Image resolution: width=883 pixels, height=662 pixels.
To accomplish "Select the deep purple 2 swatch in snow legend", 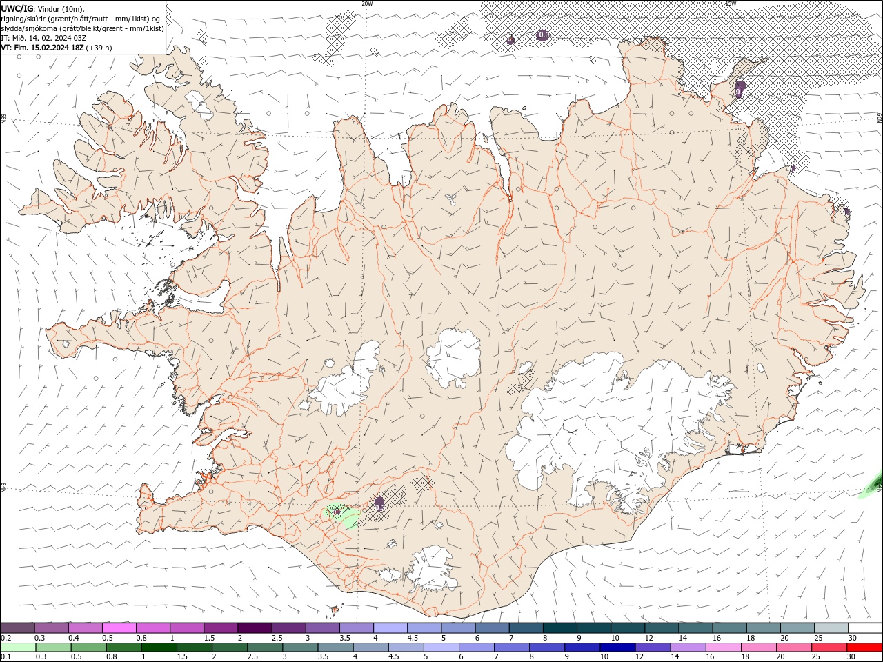I will tap(255, 628).
